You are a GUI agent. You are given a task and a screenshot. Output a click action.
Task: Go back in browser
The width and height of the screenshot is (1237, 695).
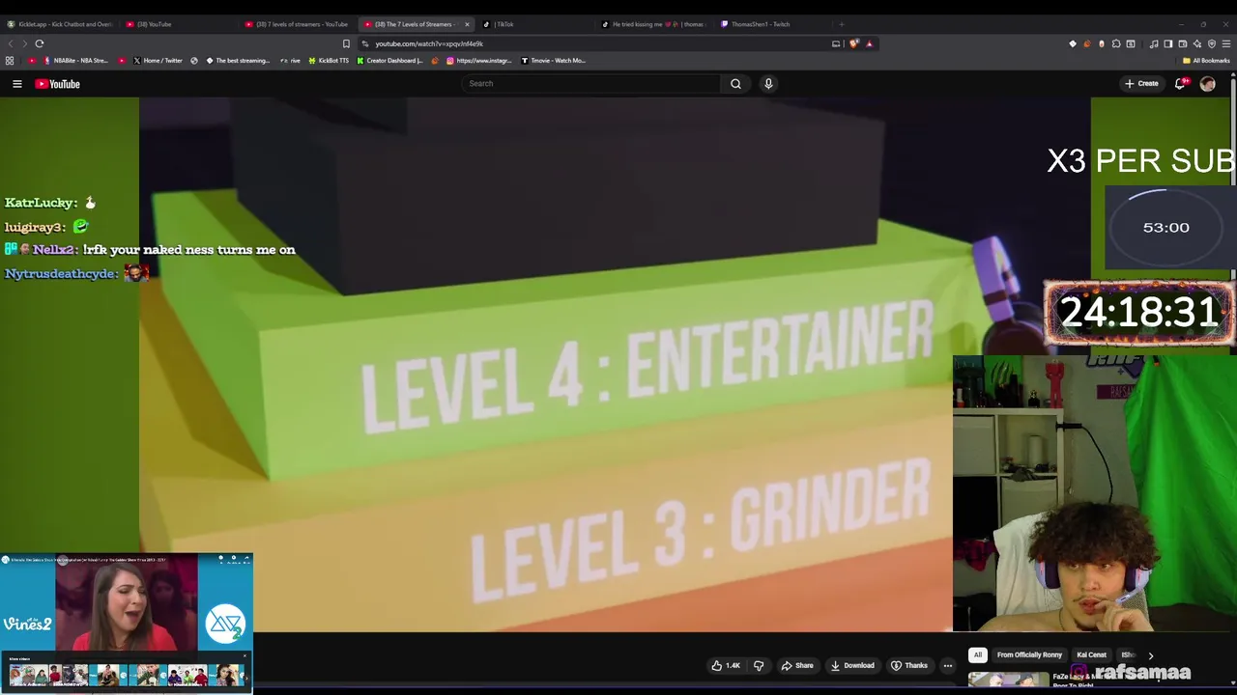coord(11,43)
